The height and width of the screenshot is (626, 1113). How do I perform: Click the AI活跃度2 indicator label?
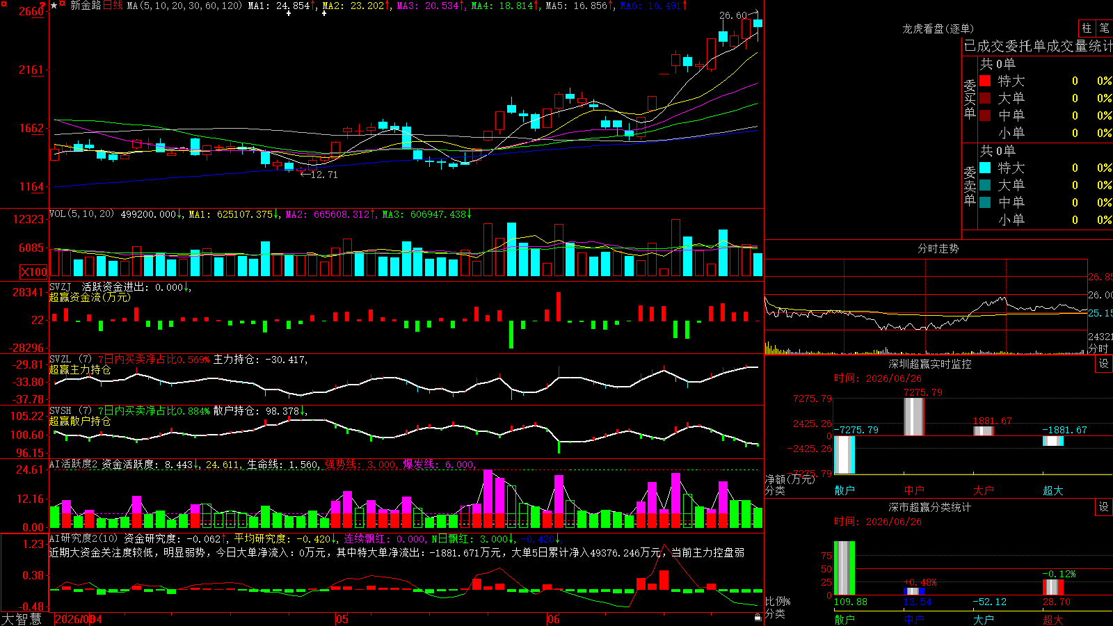74,465
